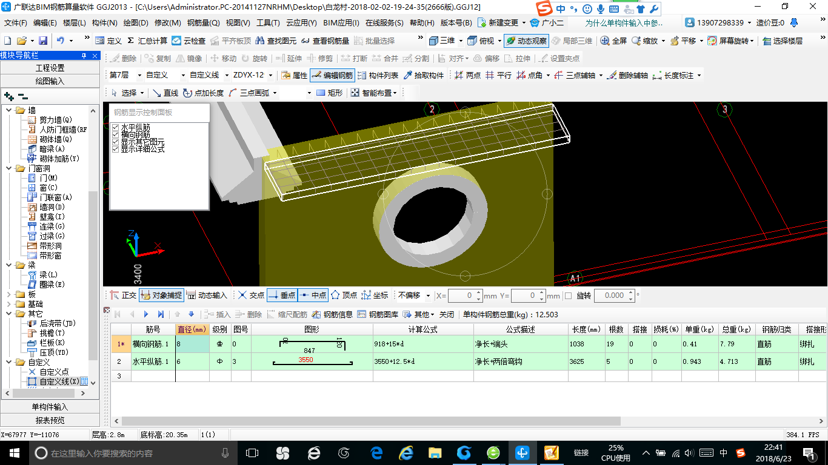Open 楼层(L) menu
Screen dimensions: 828x465
click(x=75, y=23)
